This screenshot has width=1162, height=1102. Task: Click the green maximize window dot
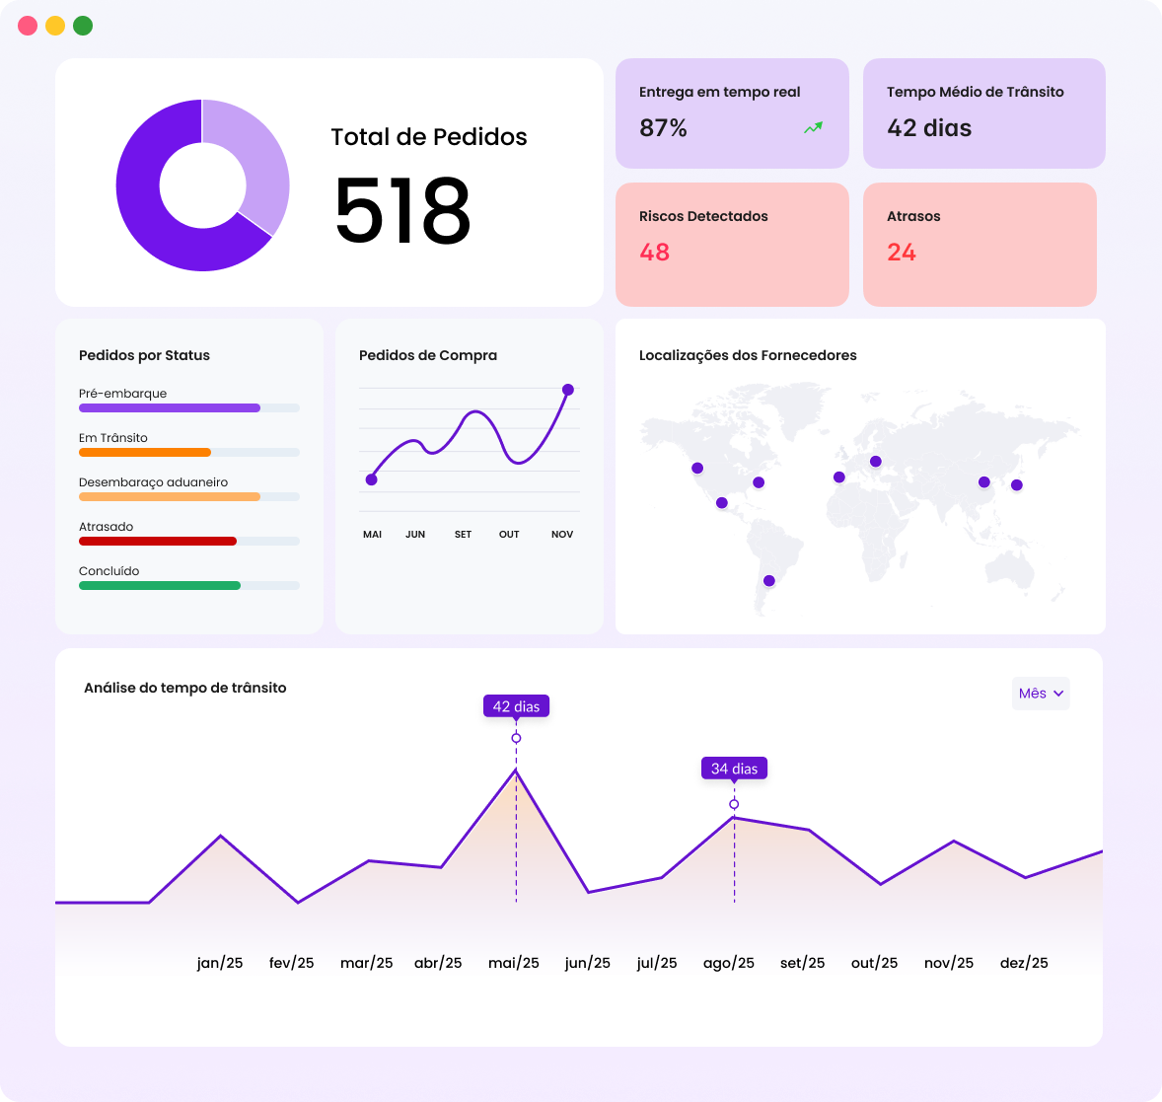click(83, 26)
